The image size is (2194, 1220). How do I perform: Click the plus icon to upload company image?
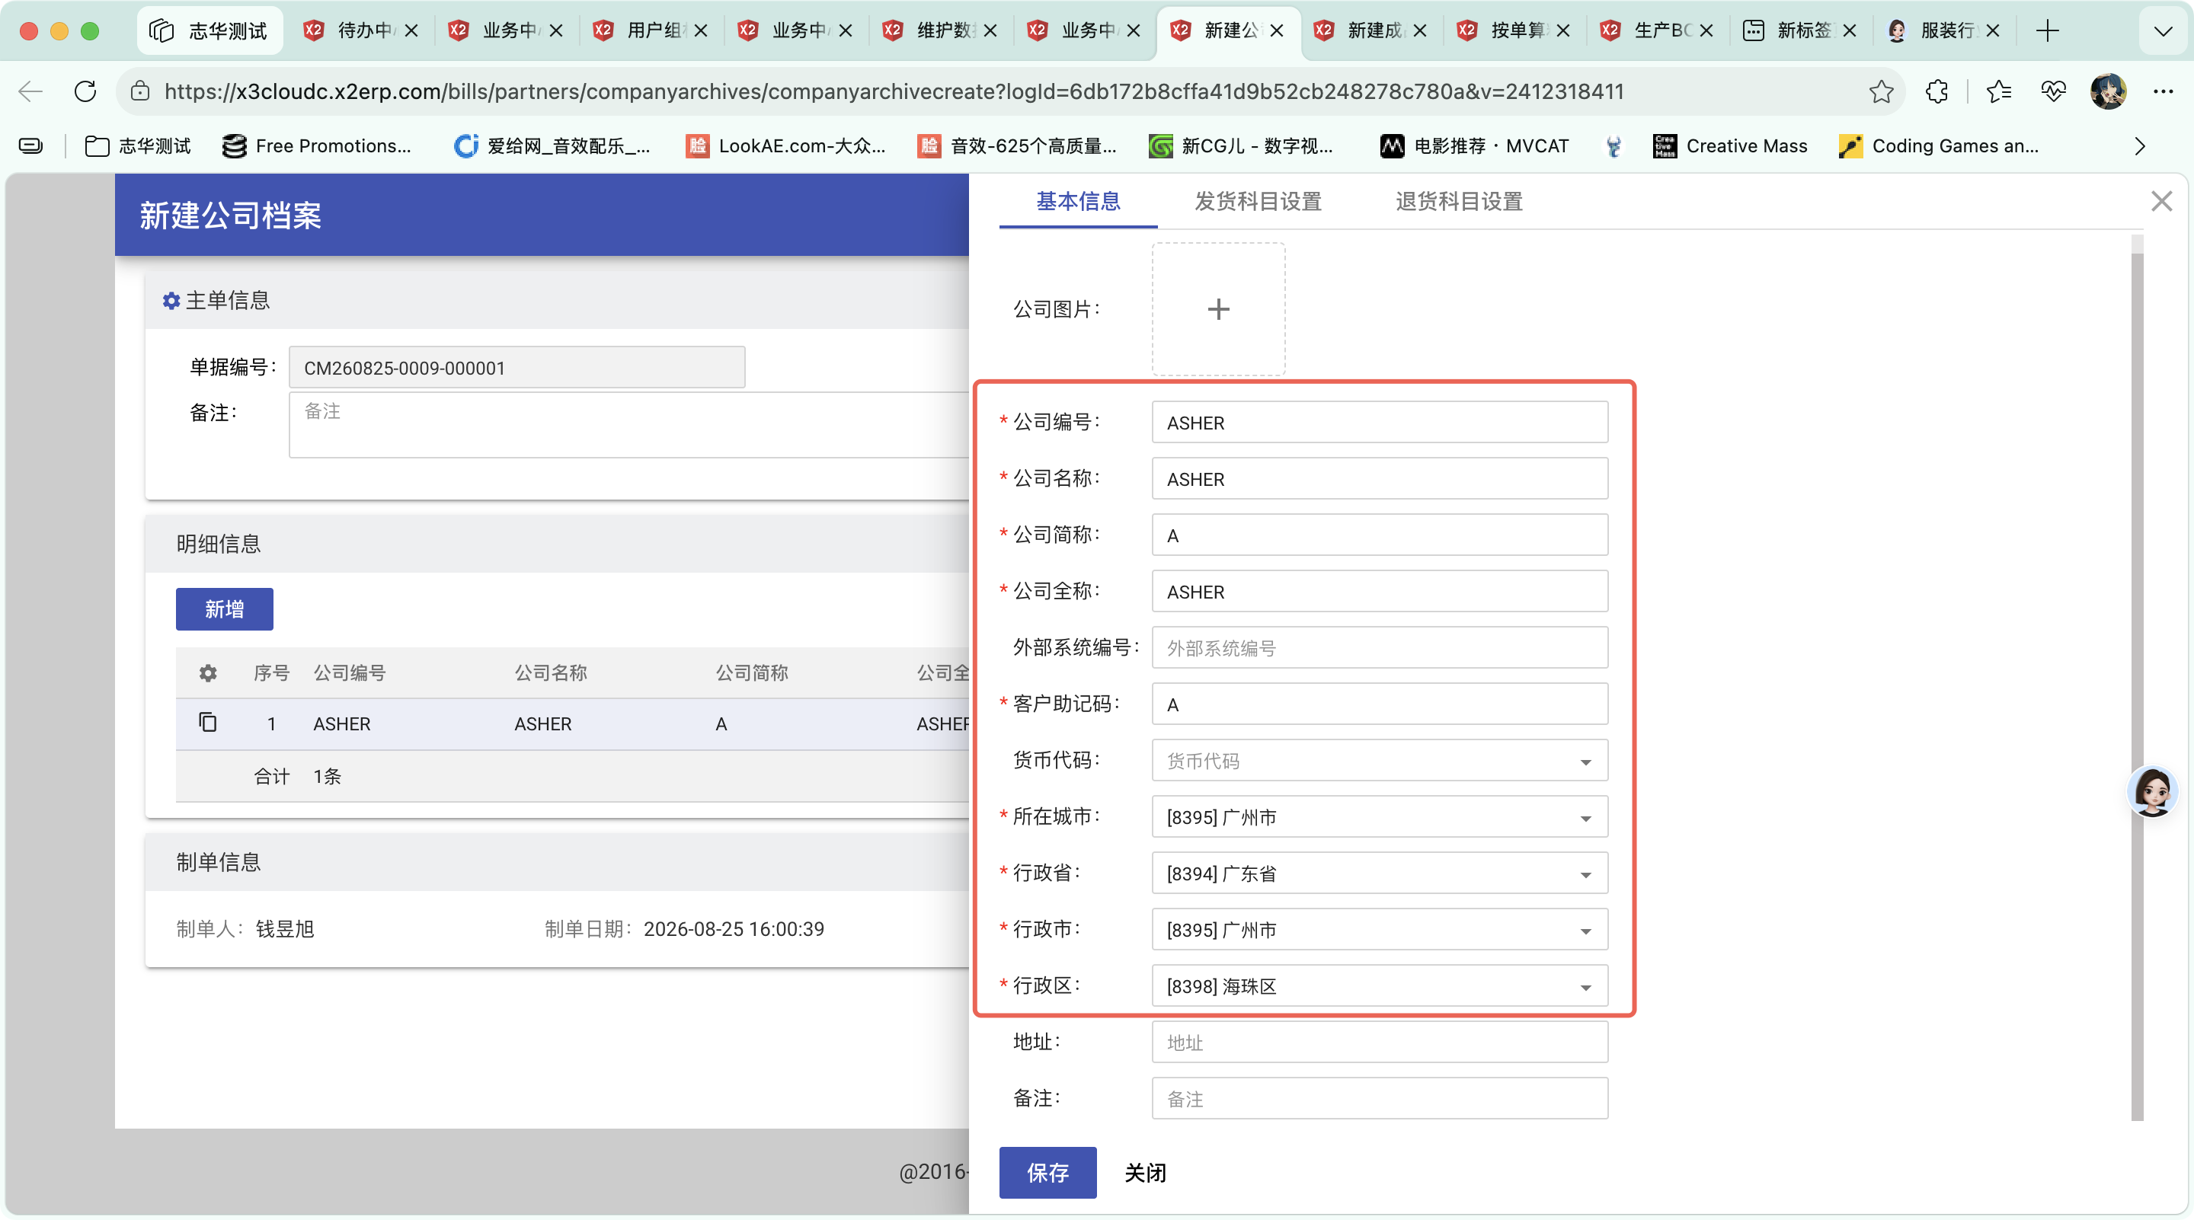(1219, 309)
